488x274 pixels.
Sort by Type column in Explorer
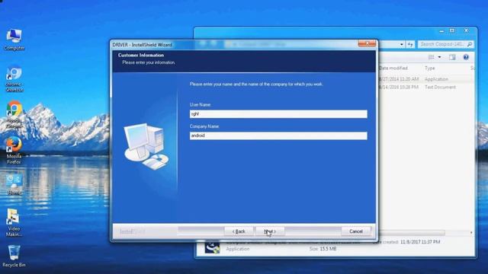pos(430,68)
